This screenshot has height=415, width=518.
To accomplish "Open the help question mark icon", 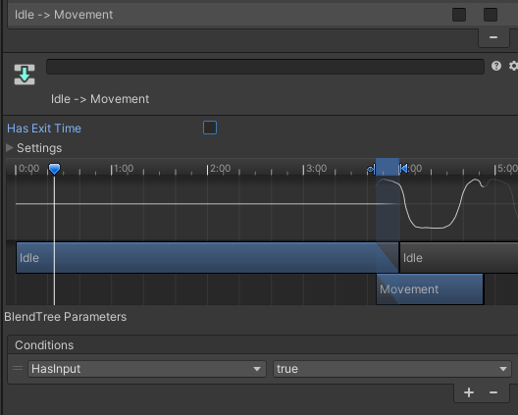I will (x=496, y=66).
